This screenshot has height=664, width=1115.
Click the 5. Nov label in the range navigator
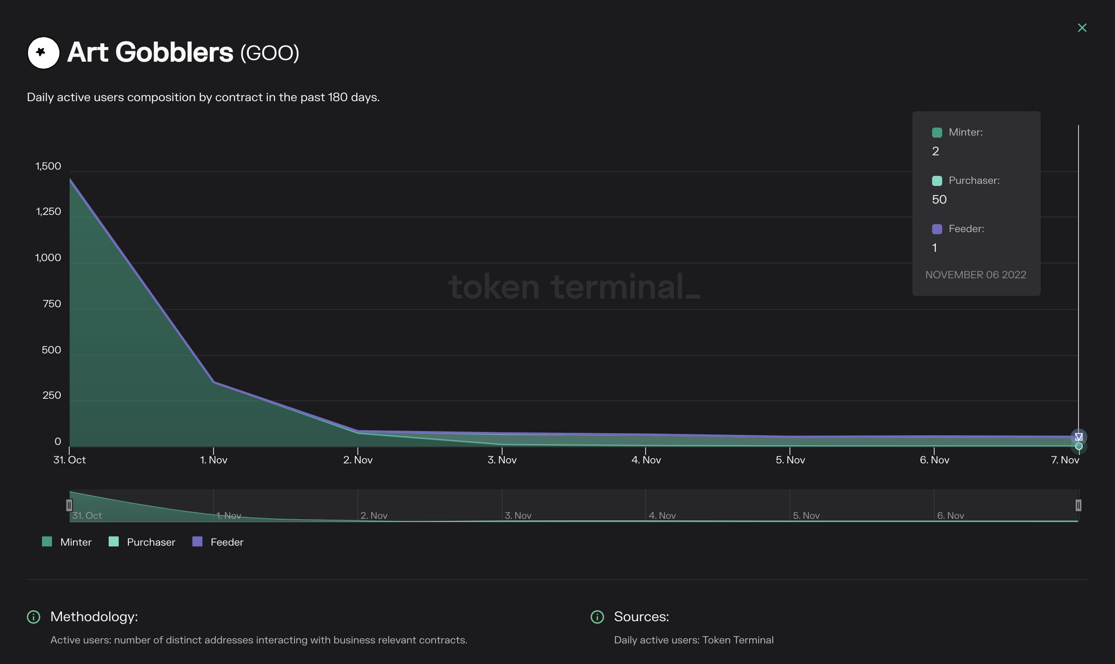(807, 515)
